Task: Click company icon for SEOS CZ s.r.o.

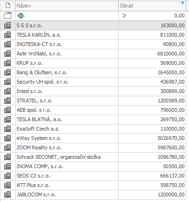Action: (8, 176)
